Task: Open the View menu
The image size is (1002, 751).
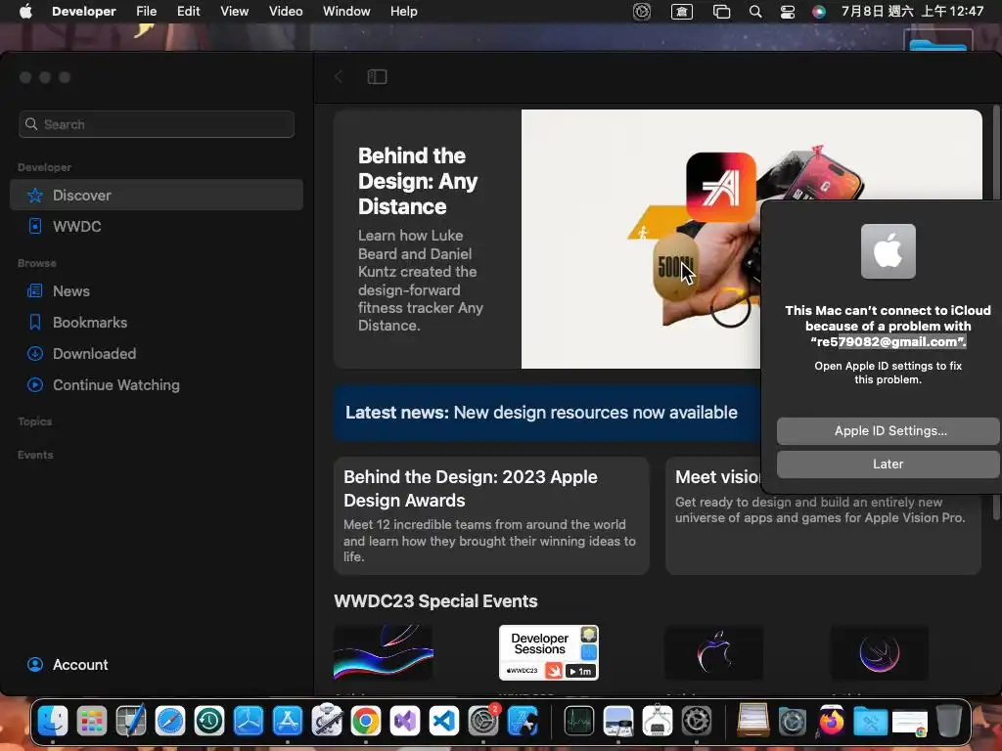Action: coord(235,12)
